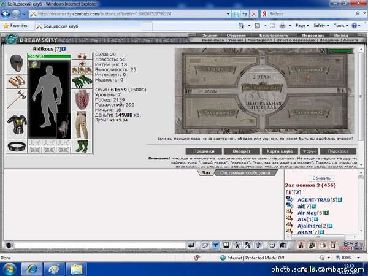
Task: Toggle the music note sound icon
Action: click(x=258, y=245)
